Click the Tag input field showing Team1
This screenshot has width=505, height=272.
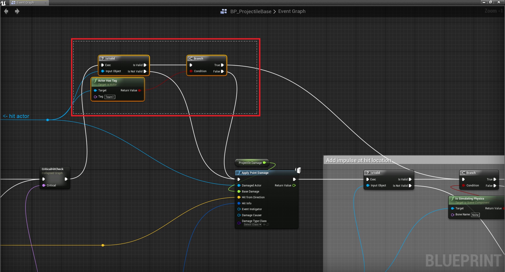(x=110, y=97)
